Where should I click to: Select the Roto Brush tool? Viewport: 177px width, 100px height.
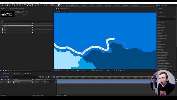tap(36, 5)
